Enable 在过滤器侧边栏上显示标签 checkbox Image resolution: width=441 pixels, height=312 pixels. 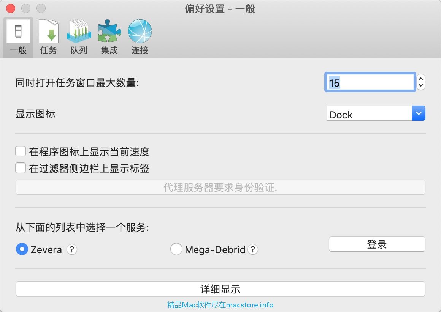click(x=21, y=168)
